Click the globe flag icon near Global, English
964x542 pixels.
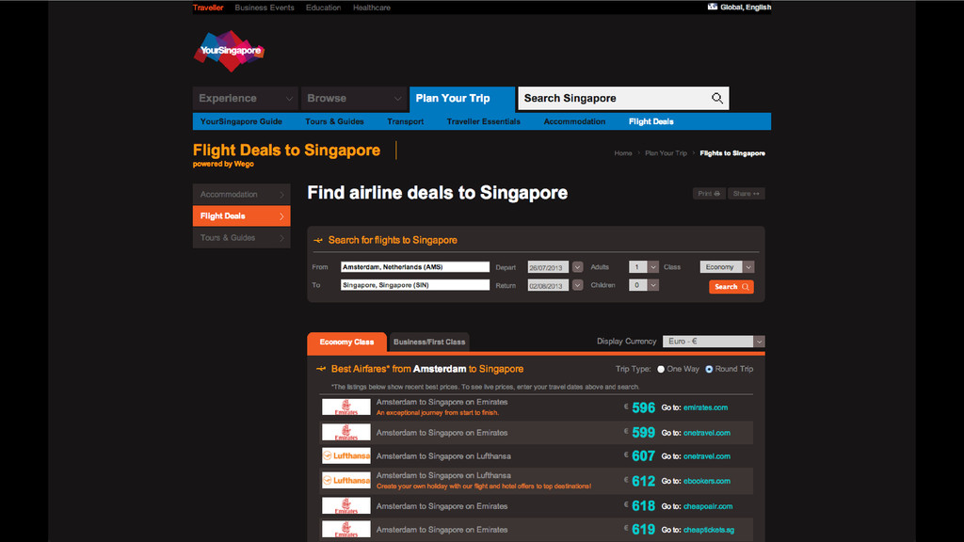coord(712,7)
